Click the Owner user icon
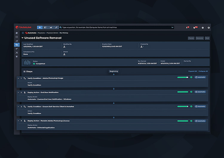 point(64,54)
